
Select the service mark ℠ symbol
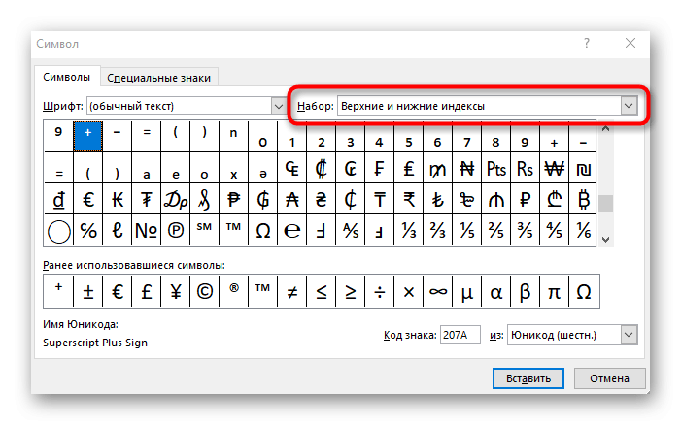click(x=204, y=230)
